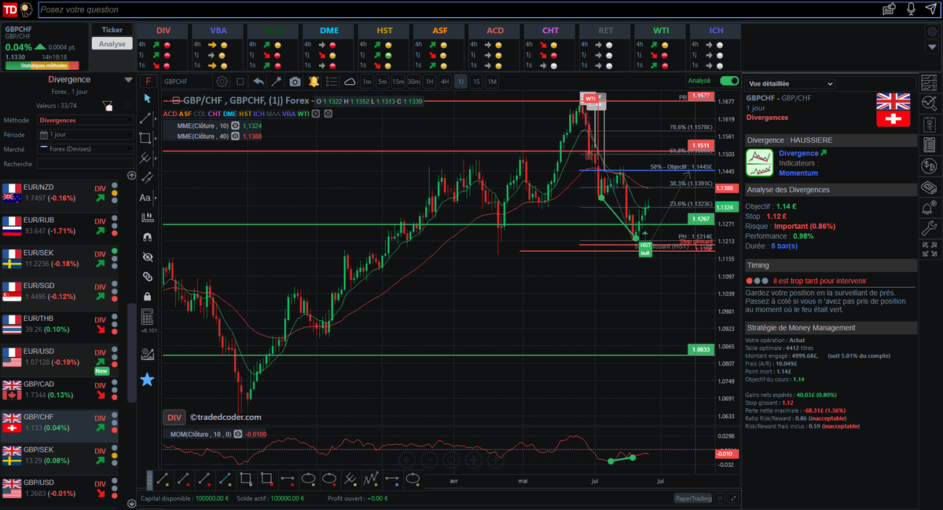The width and height of the screenshot is (943, 510).
Task: Select EUR/USD in the watchlist
Action: pyautogui.click(x=59, y=362)
